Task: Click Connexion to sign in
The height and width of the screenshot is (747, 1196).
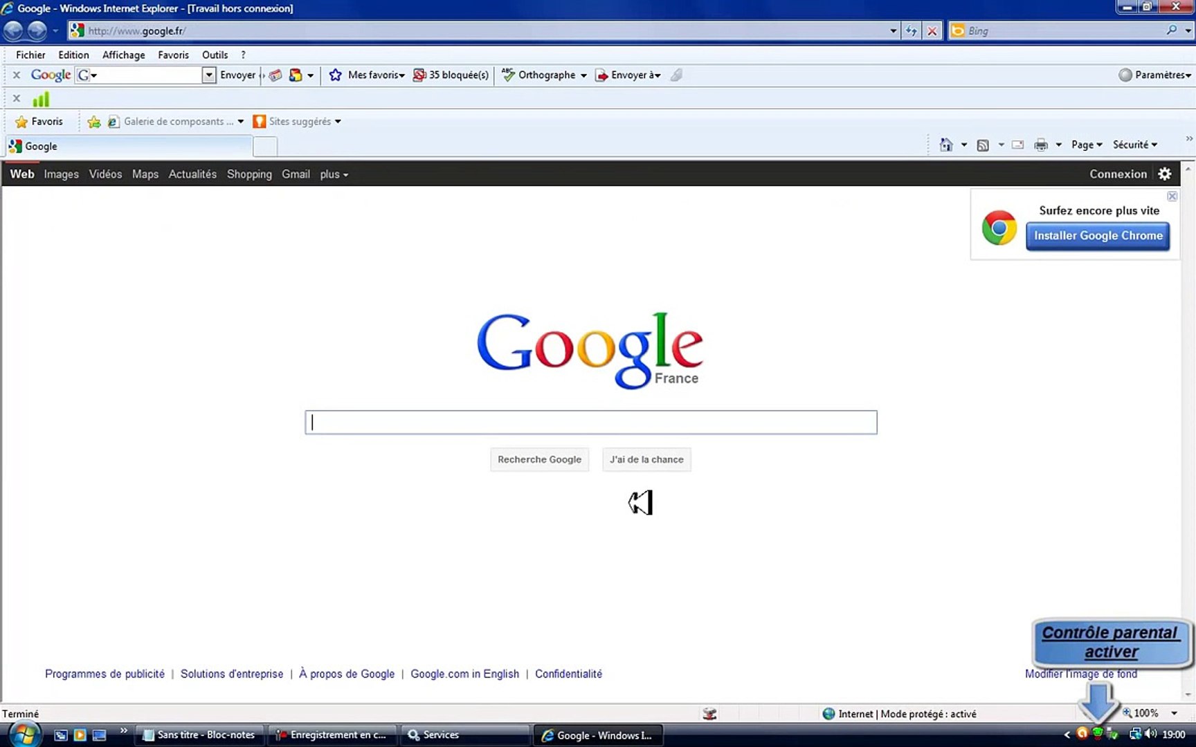Action: pyautogui.click(x=1118, y=174)
